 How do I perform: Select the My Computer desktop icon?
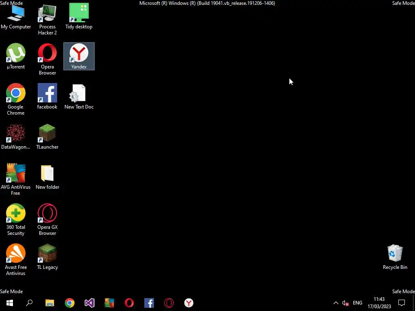[16, 16]
